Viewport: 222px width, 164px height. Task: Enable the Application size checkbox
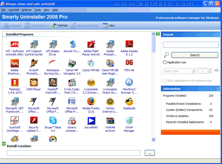165,62
